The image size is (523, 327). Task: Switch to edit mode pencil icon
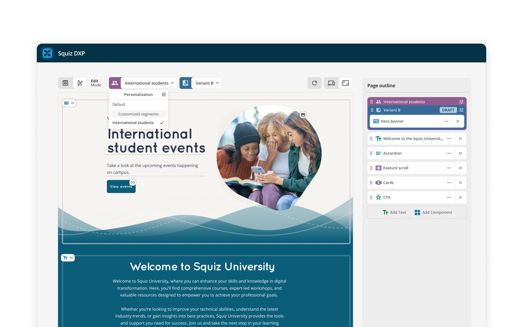point(80,83)
